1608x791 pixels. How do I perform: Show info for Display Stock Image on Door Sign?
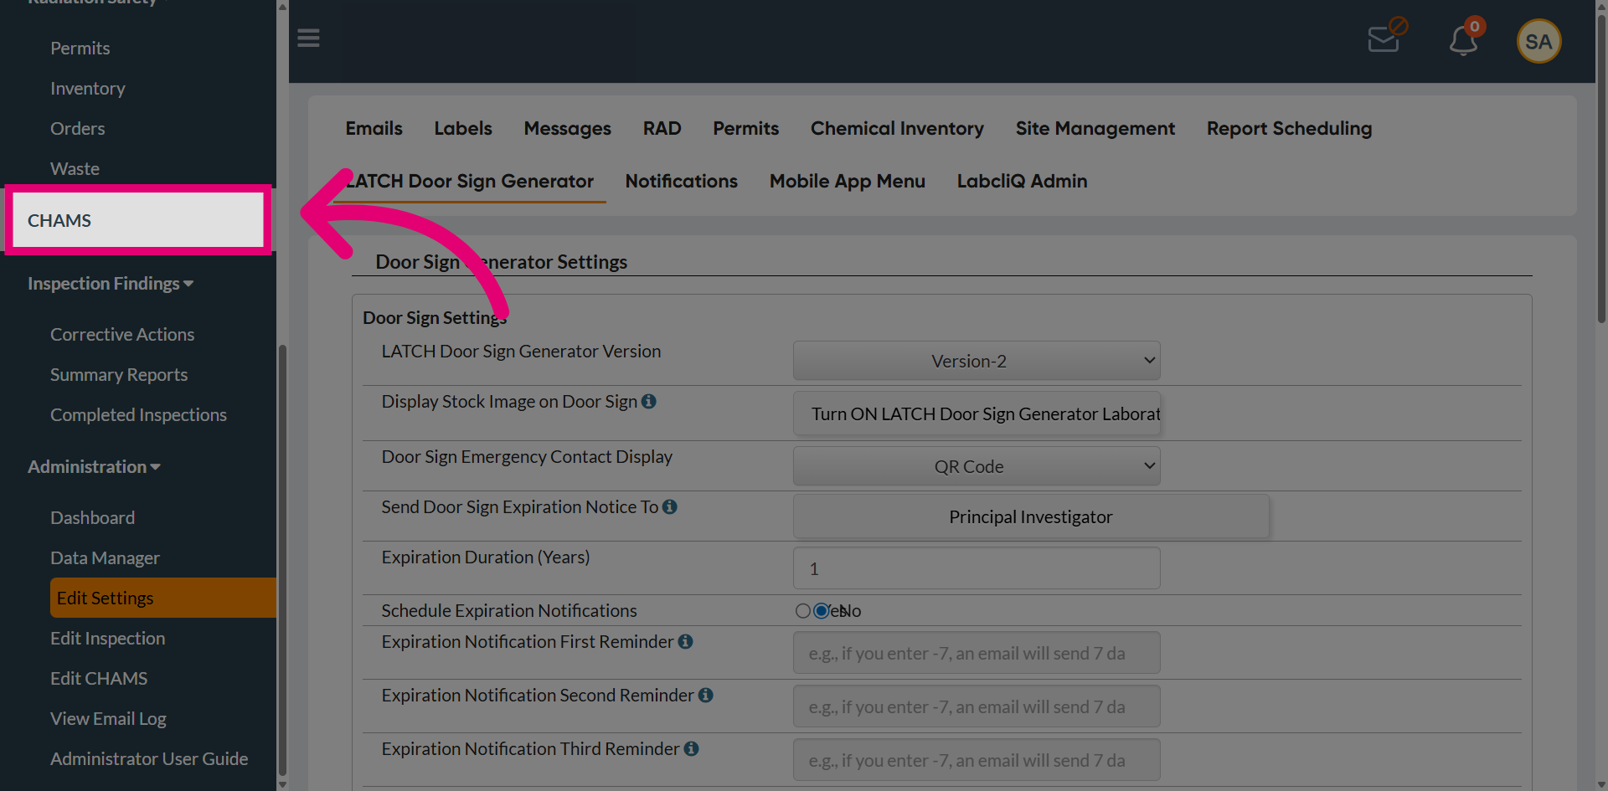click(x=649, y=402)
